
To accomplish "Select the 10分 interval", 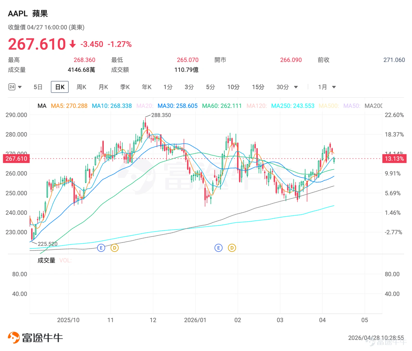I will pos(233,87).
